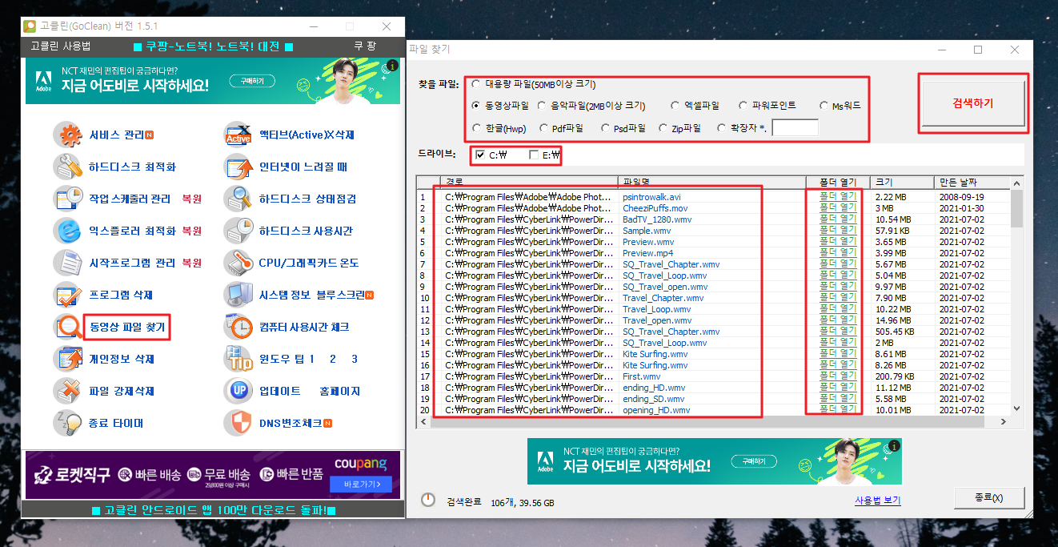This screenshot has width=1058, height=547.
Task: Open the 인터넷이 느려질 때 icon
Action: (x=238, y=167)
